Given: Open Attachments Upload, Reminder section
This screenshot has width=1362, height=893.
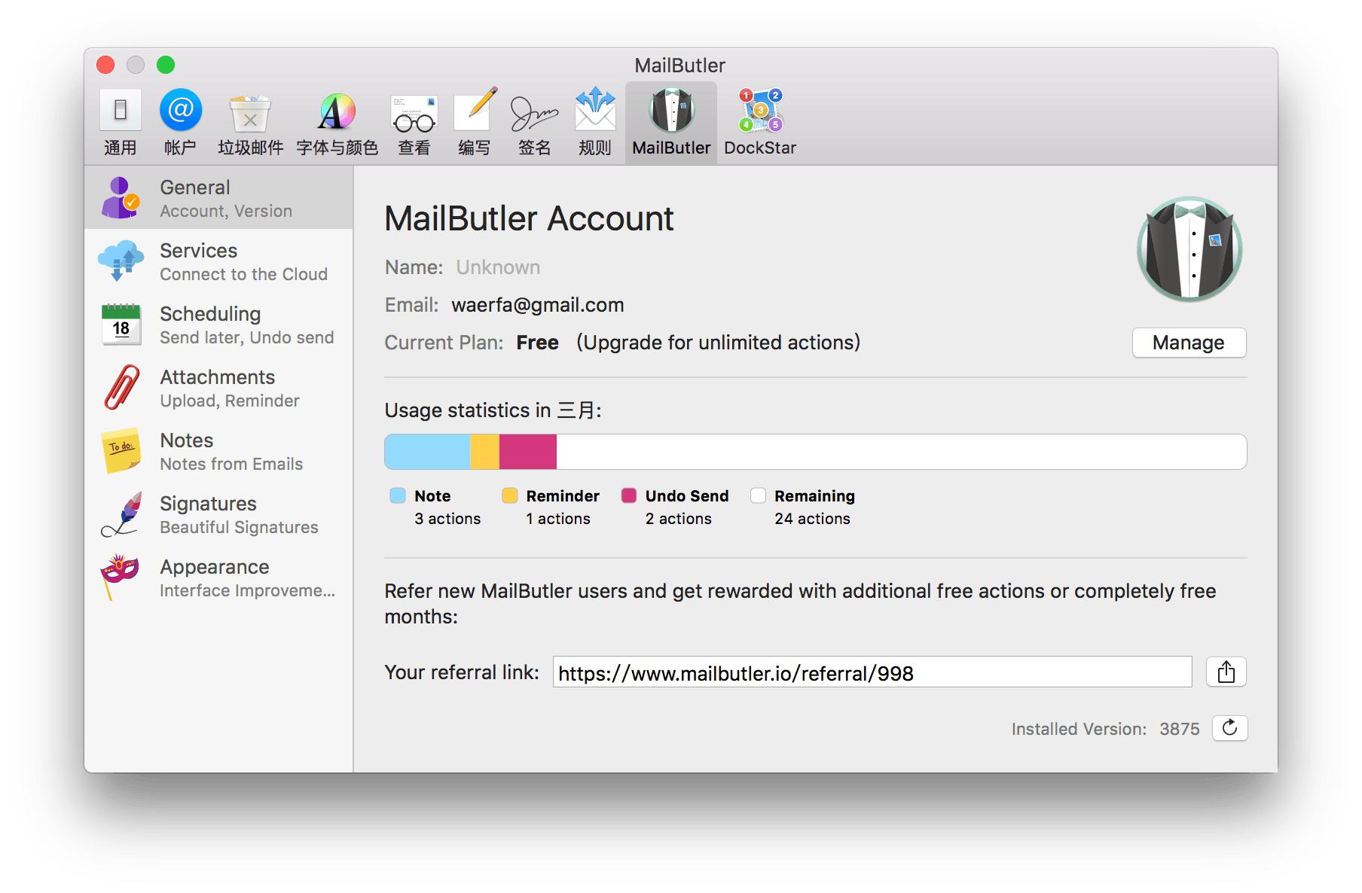Looking at the screenshot, I should (218, 387).
